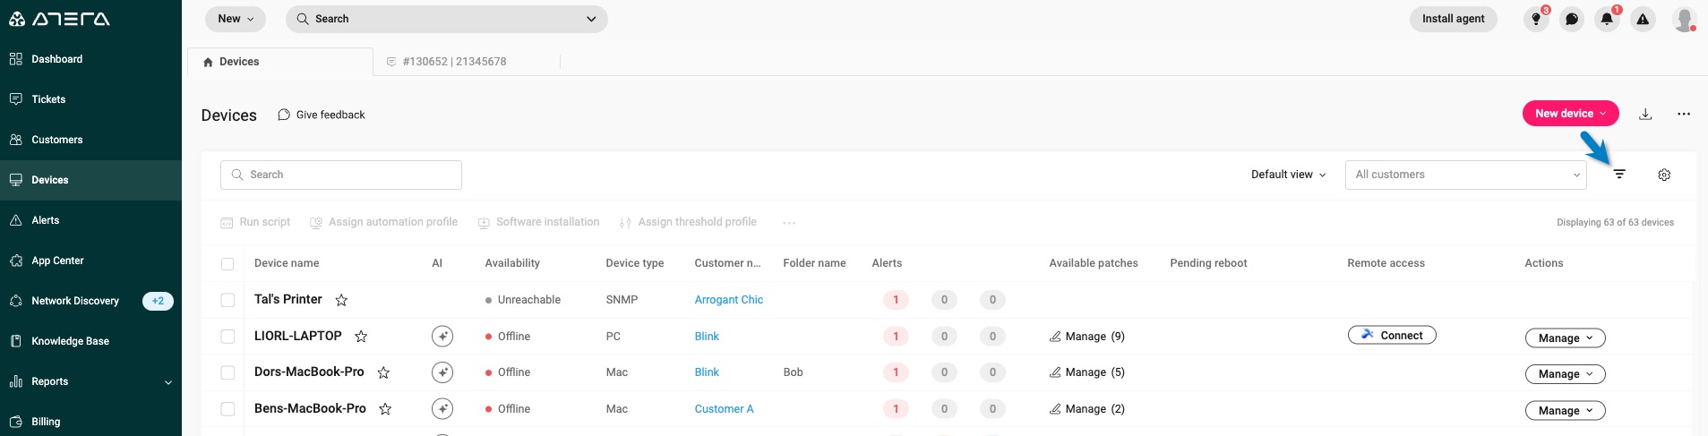Open Knowledge Base in sidebar

tap(90, 341)
